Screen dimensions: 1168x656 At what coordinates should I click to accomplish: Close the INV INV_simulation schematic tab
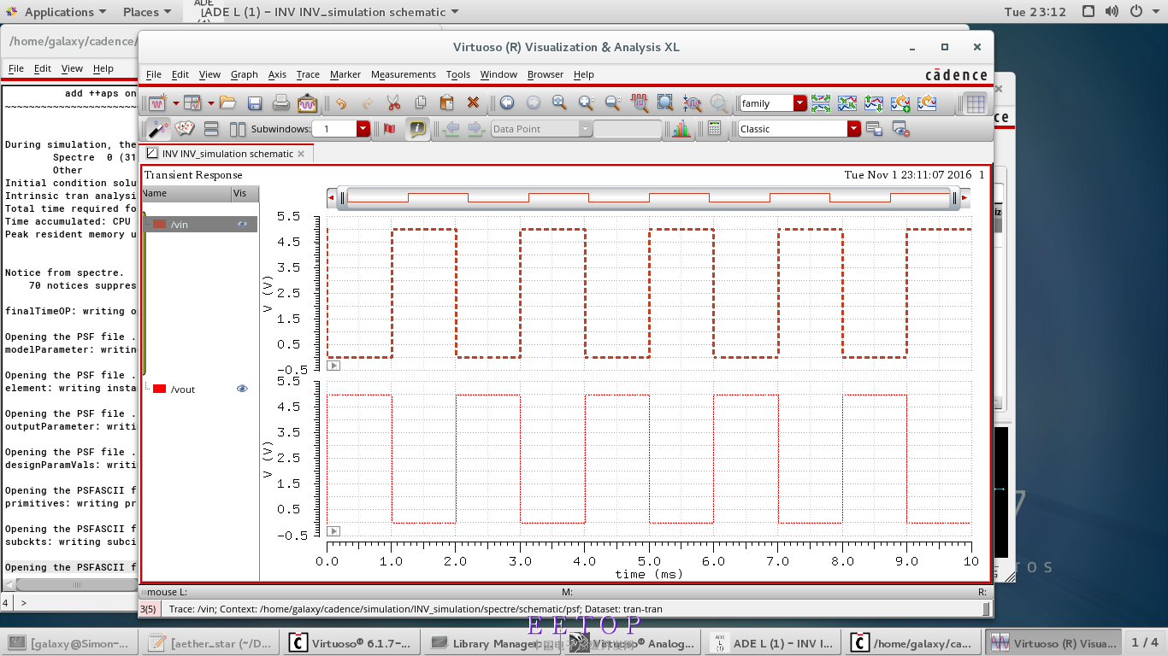[301, 154]
